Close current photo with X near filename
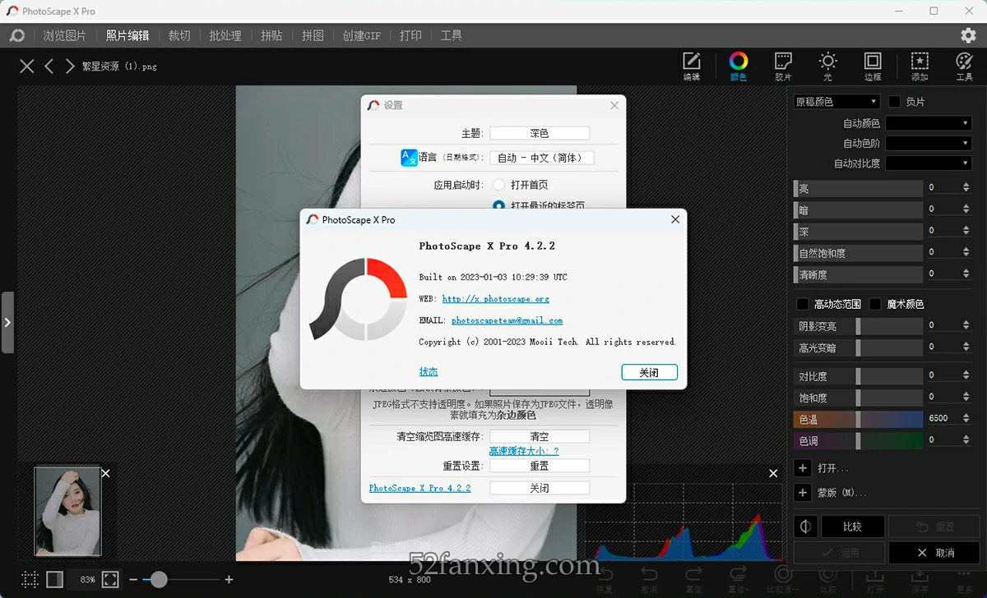Viewport: 987px width, 598px height. pyautogui.click(x=27, y=67)
